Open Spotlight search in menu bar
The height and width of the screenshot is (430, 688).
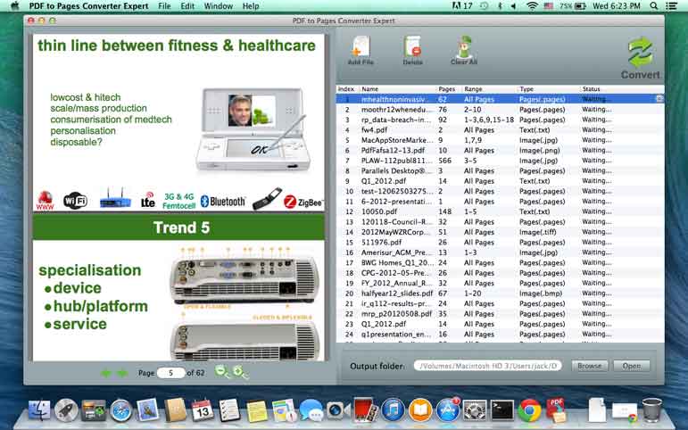coord(654,6)
